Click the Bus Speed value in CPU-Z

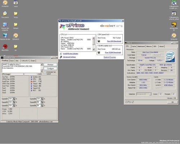point(143,85)
